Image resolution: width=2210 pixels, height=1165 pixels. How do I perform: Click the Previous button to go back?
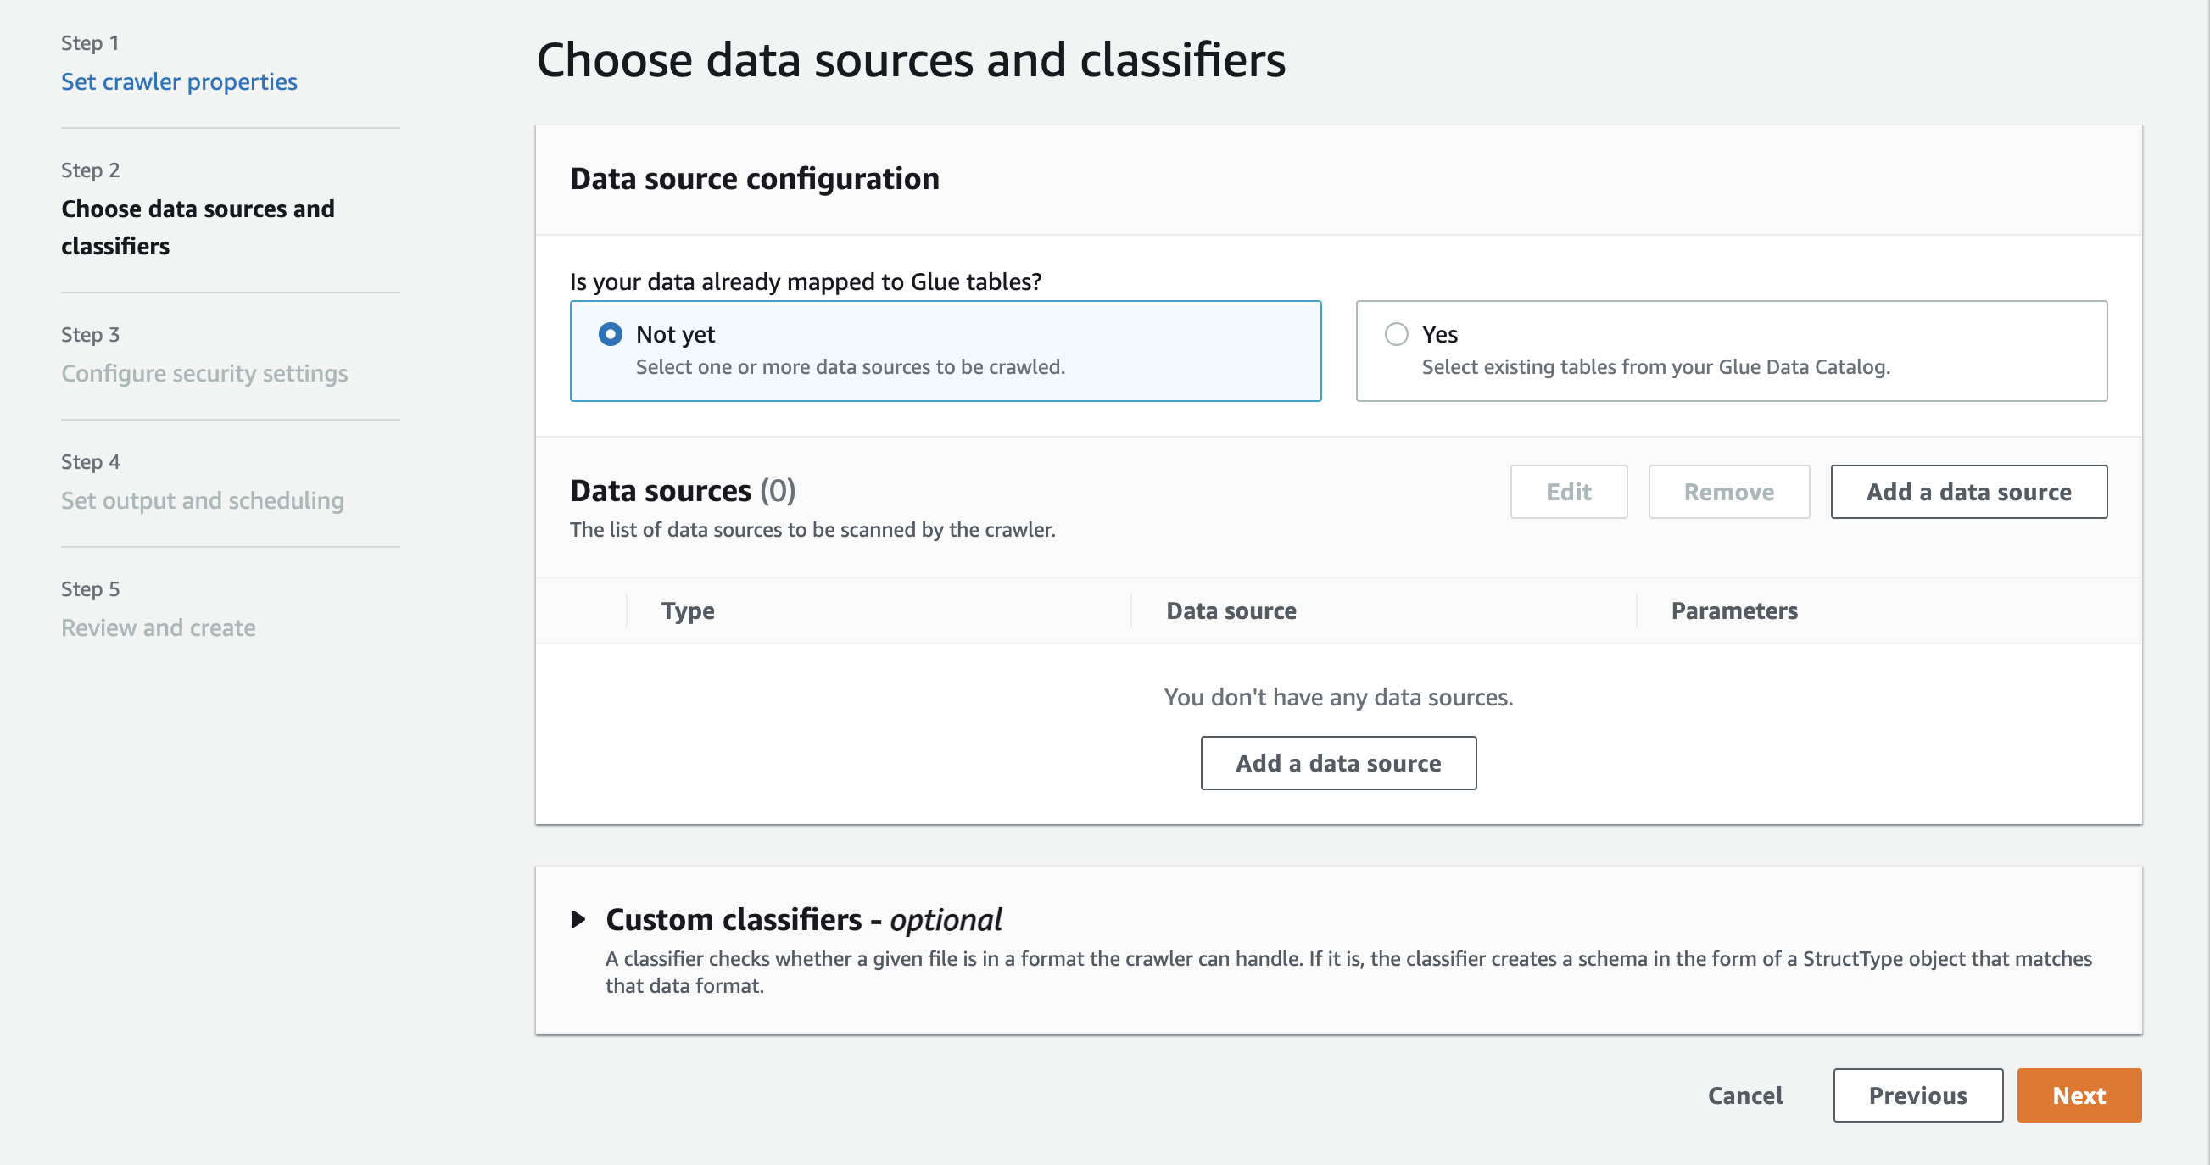1917,1095
